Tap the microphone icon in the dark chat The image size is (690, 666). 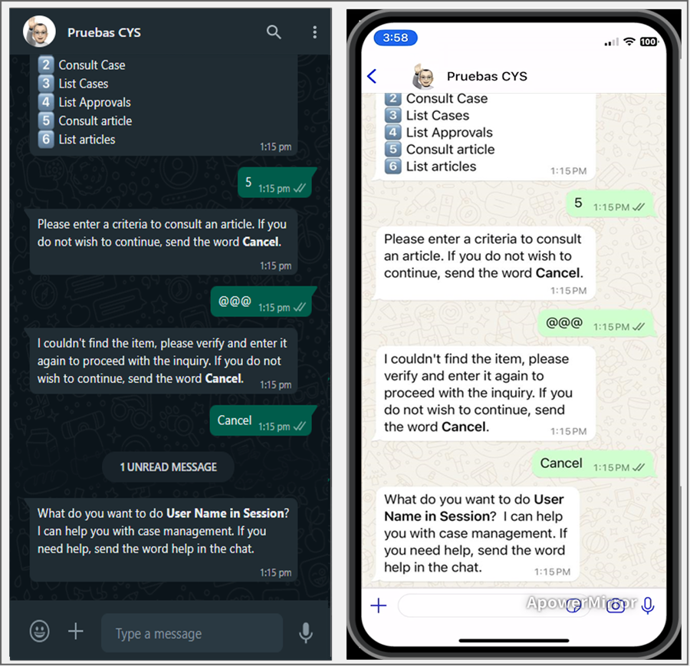point(306,633)
